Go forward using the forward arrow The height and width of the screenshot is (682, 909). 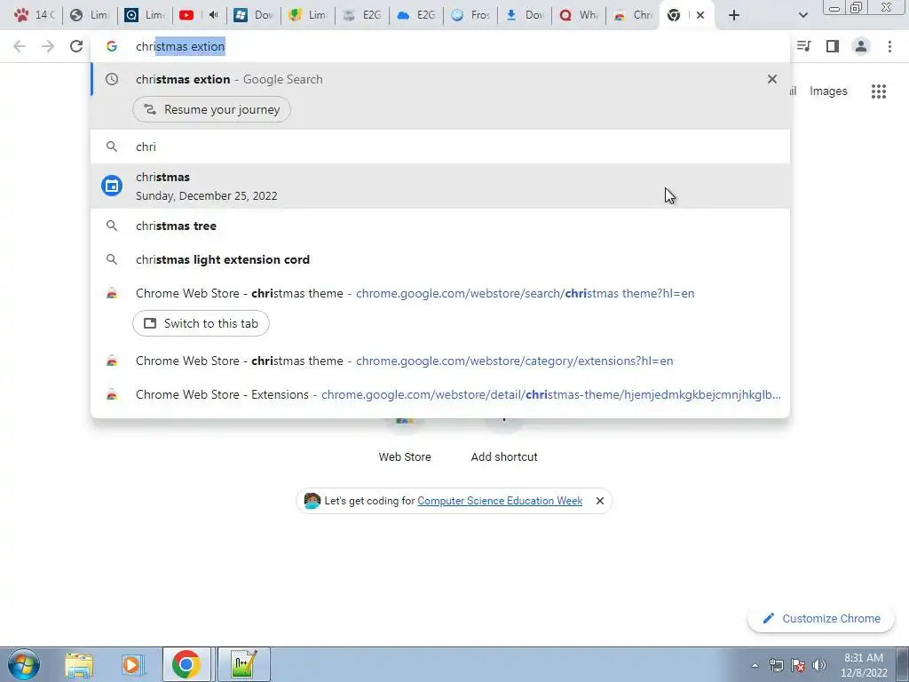[x=48, y=46]
